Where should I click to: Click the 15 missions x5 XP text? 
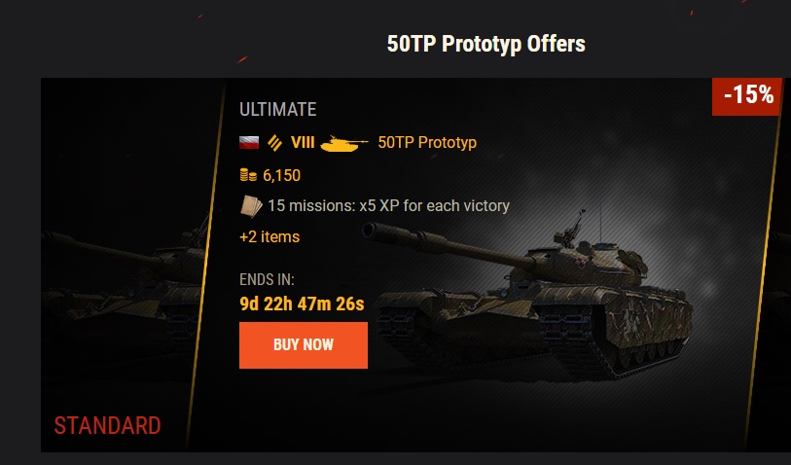coord(388,206)
